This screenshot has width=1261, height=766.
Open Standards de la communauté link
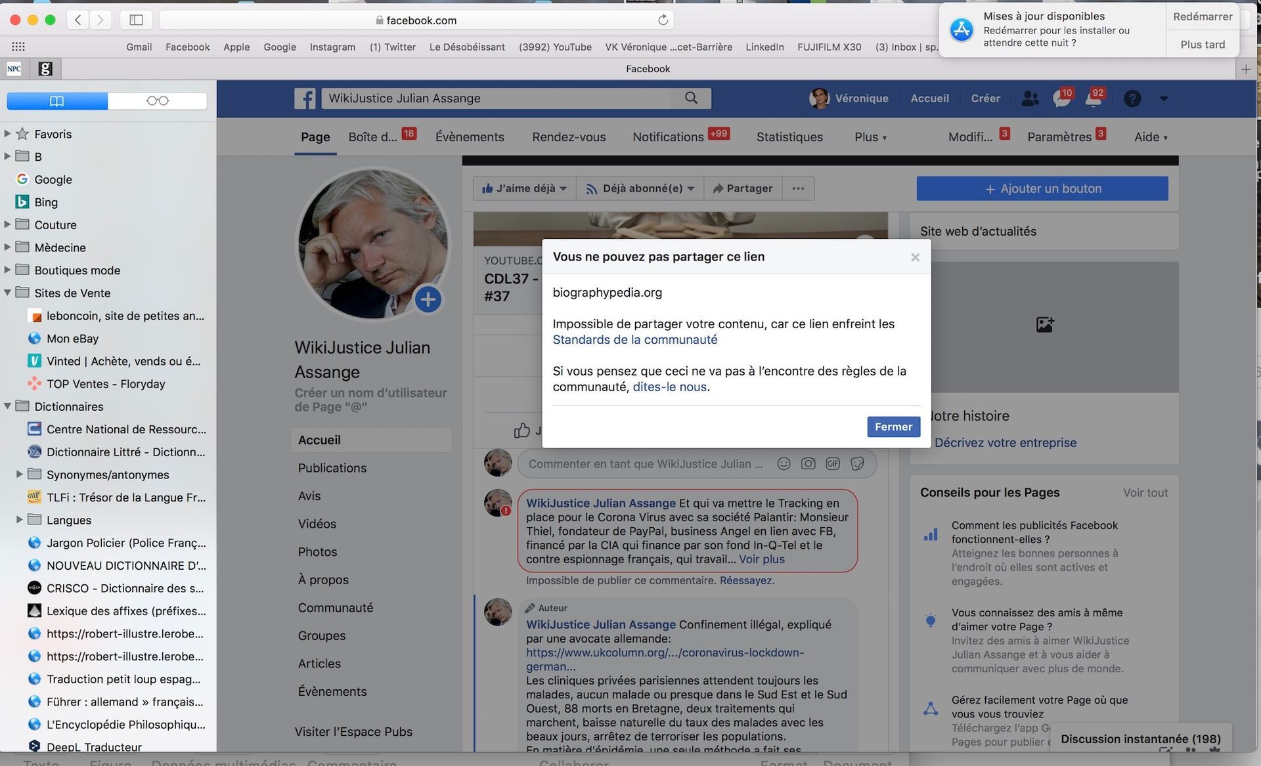pyautogui.click(x=634, y=339)
